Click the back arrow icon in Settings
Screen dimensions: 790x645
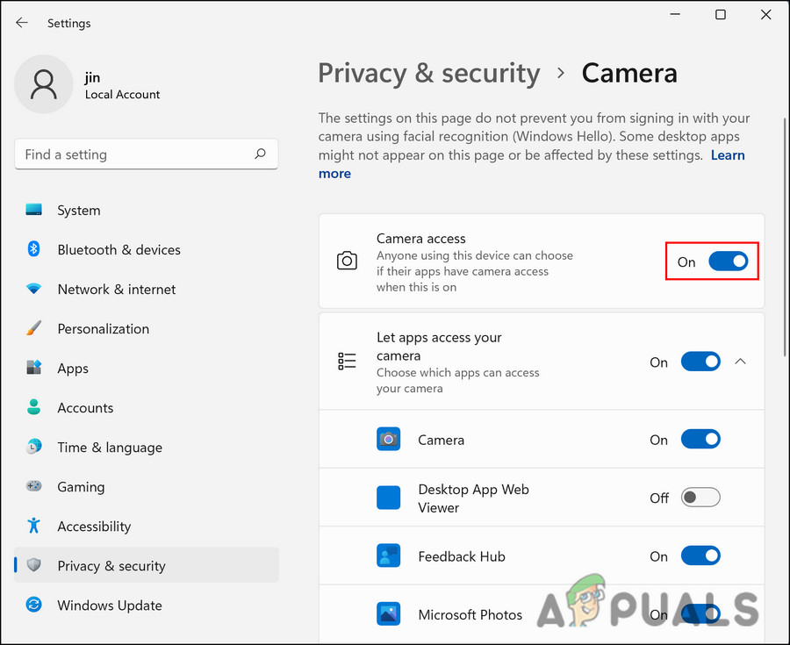[x=22, y=23]
